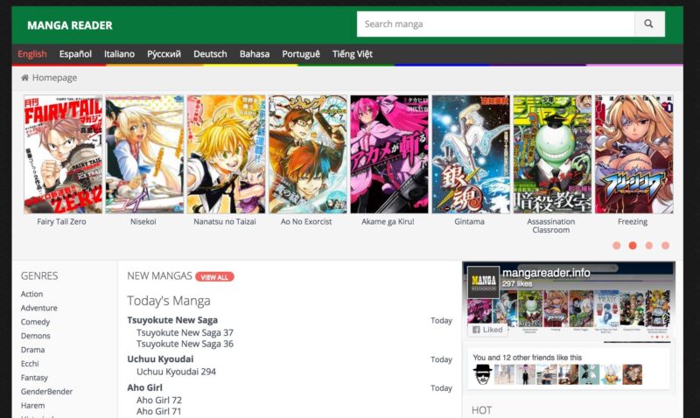This screenshot has width=700, height=418.
Task: Open the MANGA READER site logo
Action: [x=70, y=25]
